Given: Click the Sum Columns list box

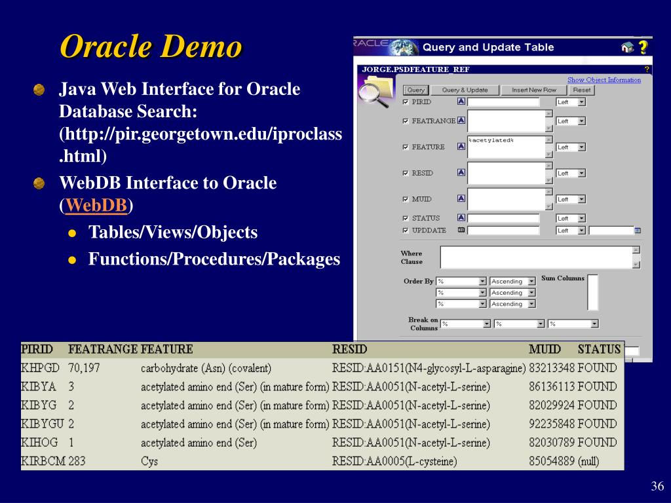Looking at the screenshot, I should (x=592, y=292).
